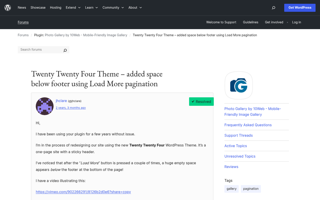
Task: Open the Showcase page from the navigation
Action: coord(38,7)
